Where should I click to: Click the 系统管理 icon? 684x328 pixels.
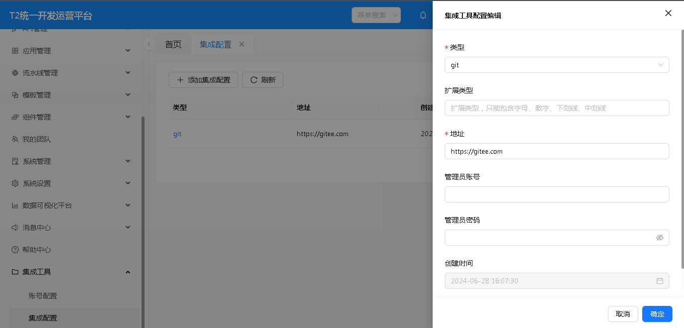[15, 161]
